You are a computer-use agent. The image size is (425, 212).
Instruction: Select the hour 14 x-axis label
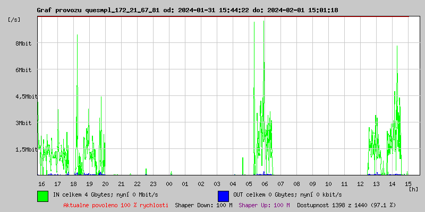pyautogui.click(x=392, y=184)
